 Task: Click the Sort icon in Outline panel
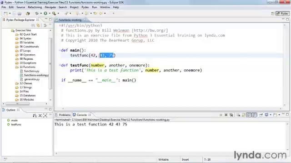point(35,115)
